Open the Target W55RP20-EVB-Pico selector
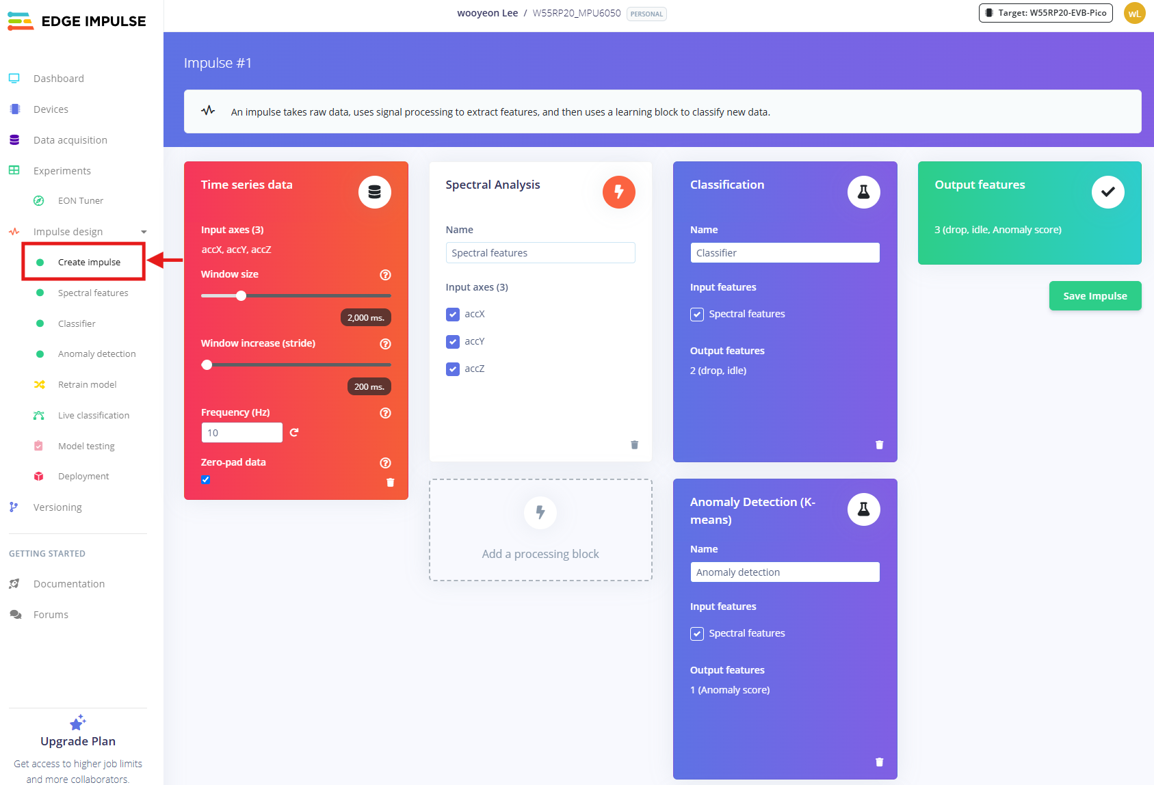Image resolution: width=1154 pixels, height=785 pixels. pos(1045,13)
